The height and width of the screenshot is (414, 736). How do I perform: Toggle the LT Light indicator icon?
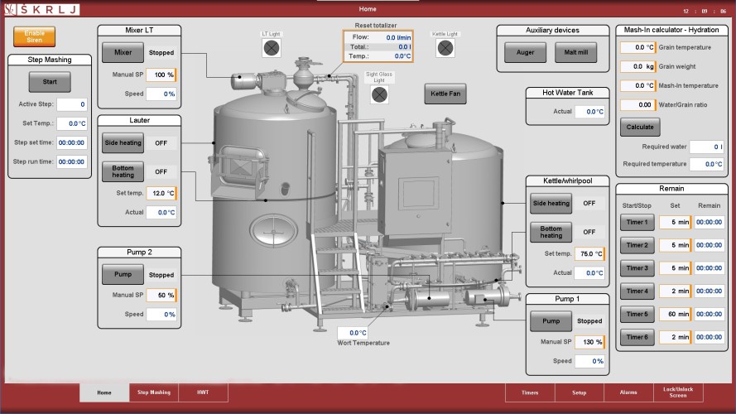coord(272,48)
